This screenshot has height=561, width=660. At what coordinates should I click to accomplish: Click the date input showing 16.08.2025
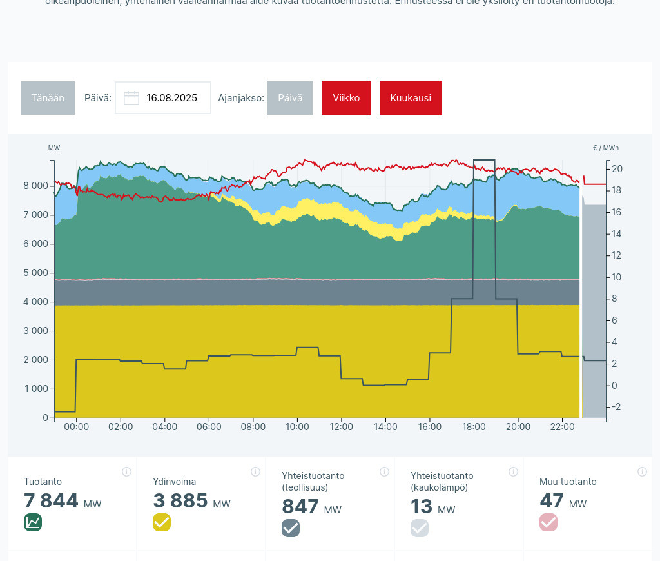(171, 98)
